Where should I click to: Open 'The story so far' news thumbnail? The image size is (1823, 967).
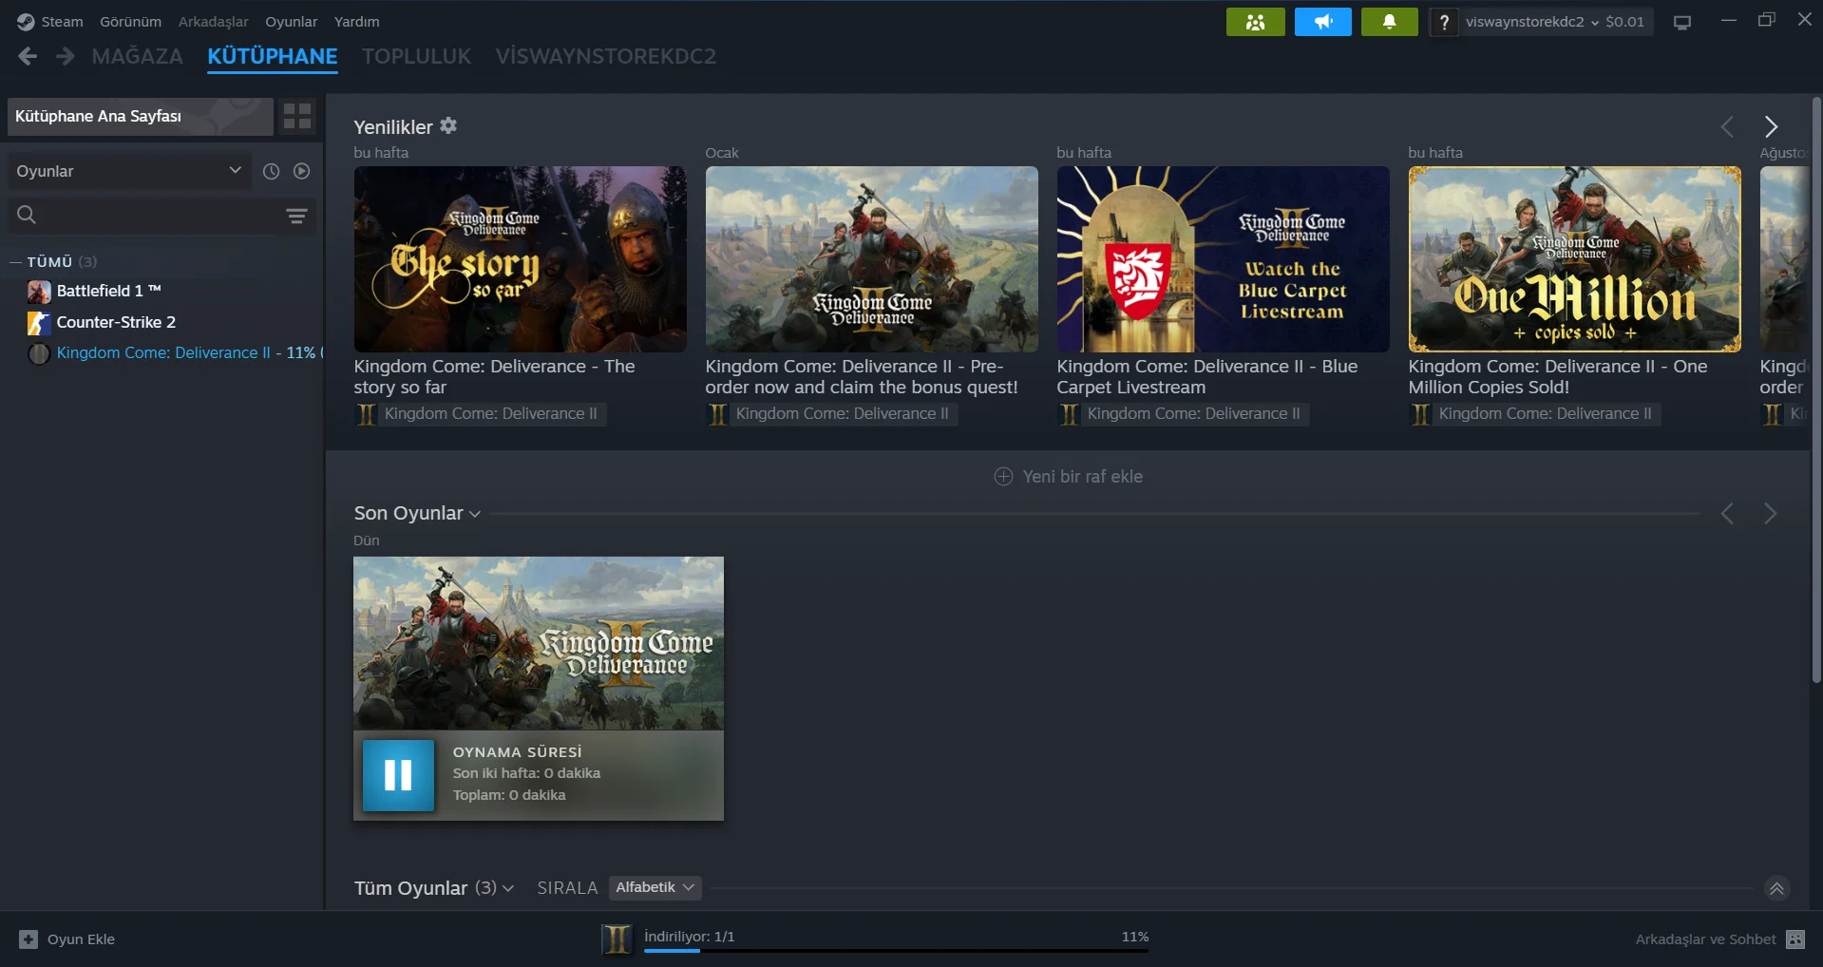coord(521,259)
